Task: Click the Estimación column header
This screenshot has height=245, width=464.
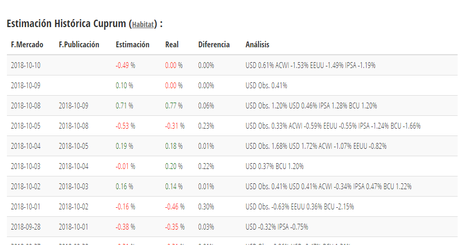Action: click(x=132, y=45)
